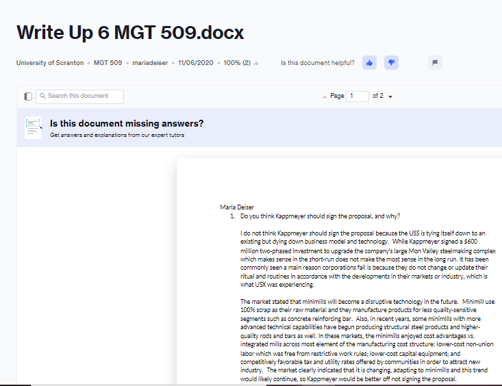Click the document page question text about Kappmeyer
The image size is (502, 386).
[x=320, y=216]
